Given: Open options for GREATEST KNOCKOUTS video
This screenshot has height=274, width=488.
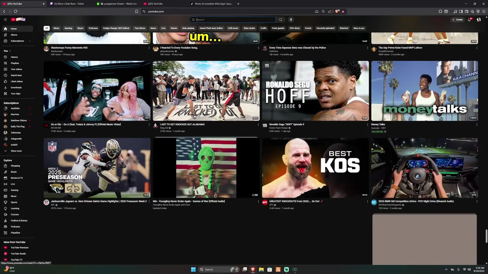Looking at the screenshot, I should pos(368,201).
